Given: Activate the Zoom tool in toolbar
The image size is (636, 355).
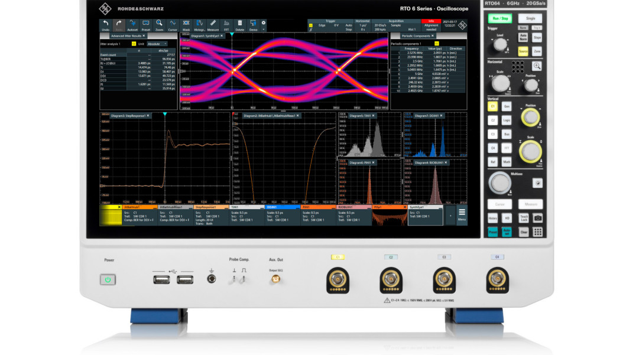Looking at the screenshot, I should [159, 25].
